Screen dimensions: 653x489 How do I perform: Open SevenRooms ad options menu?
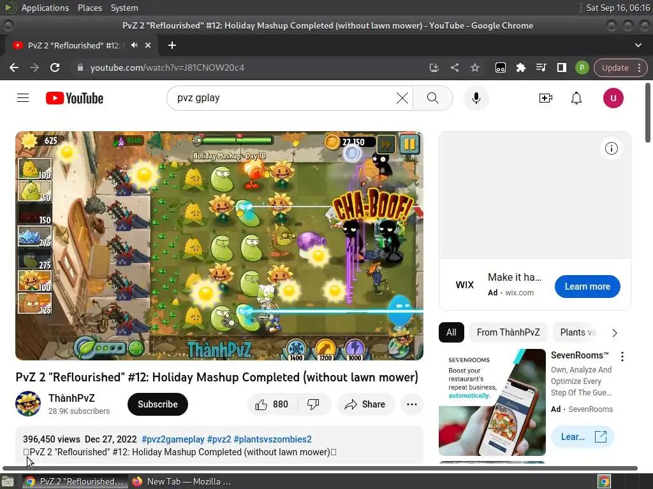[x=622, y=357]
